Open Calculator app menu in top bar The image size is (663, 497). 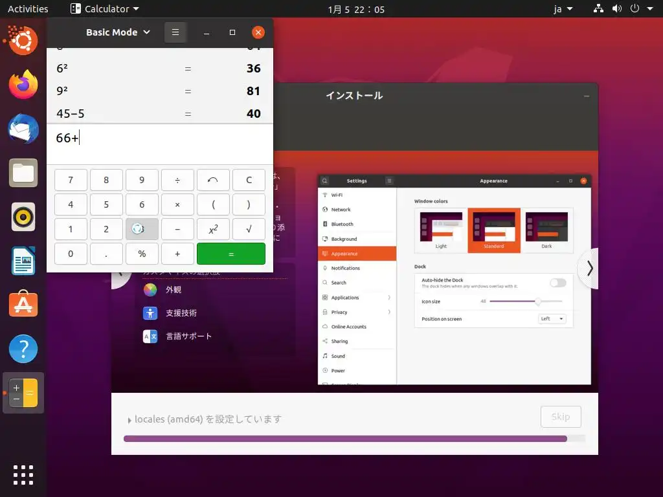[x=105, y=8]
